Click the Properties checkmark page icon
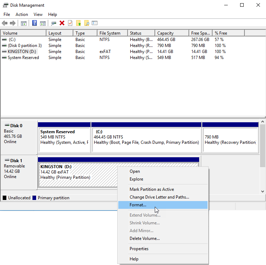Viewport: 266px width, 265px height. pyautogui.click(x=70, y=23)
